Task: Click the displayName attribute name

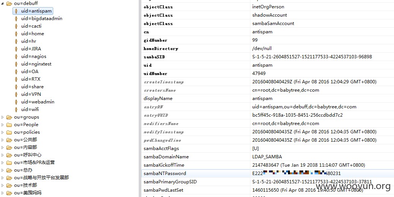Action: [158, 98]
